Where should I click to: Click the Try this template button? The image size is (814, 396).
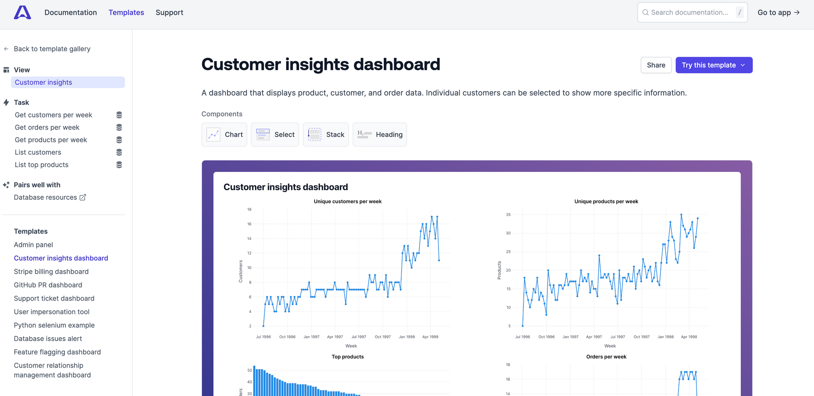tap(714, 65)
